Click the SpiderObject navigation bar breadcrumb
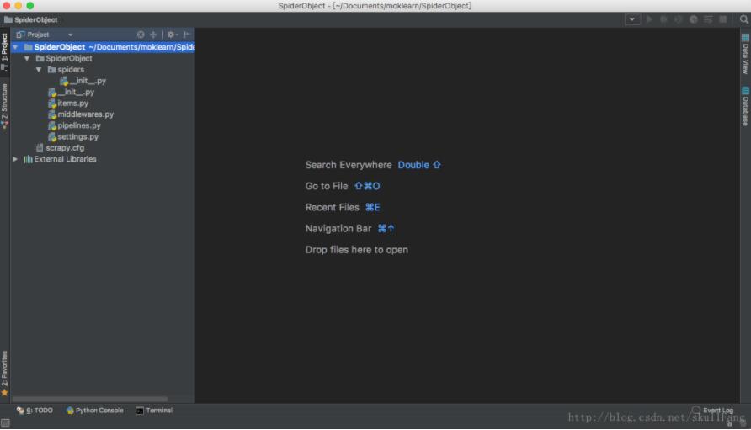751x430 pixels. tap(30, 19)
